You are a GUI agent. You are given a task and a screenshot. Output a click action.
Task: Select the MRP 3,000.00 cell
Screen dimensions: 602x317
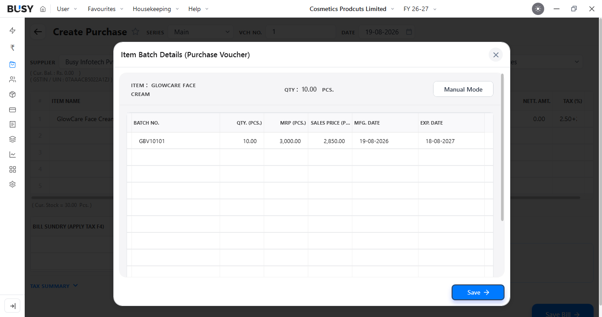point(286,141)
